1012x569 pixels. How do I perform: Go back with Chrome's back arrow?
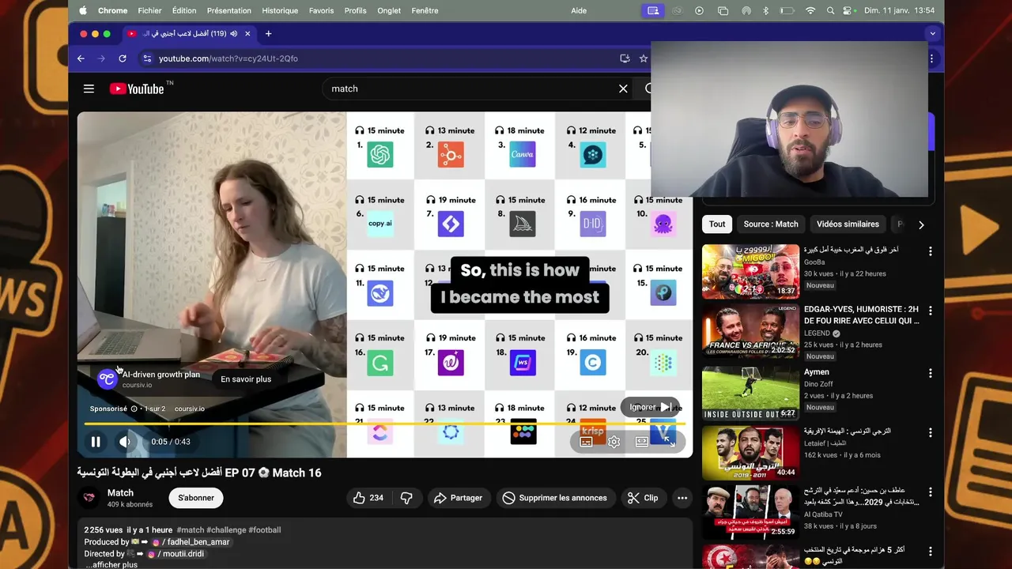[x=81, y=58]
